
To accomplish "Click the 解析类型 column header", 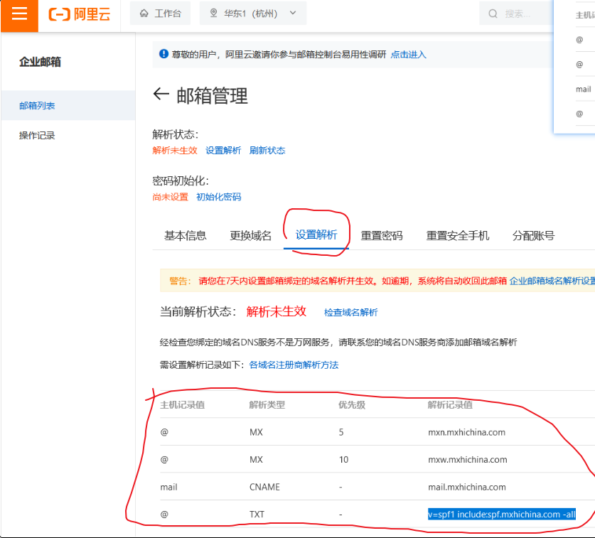I will click(267, 405).
